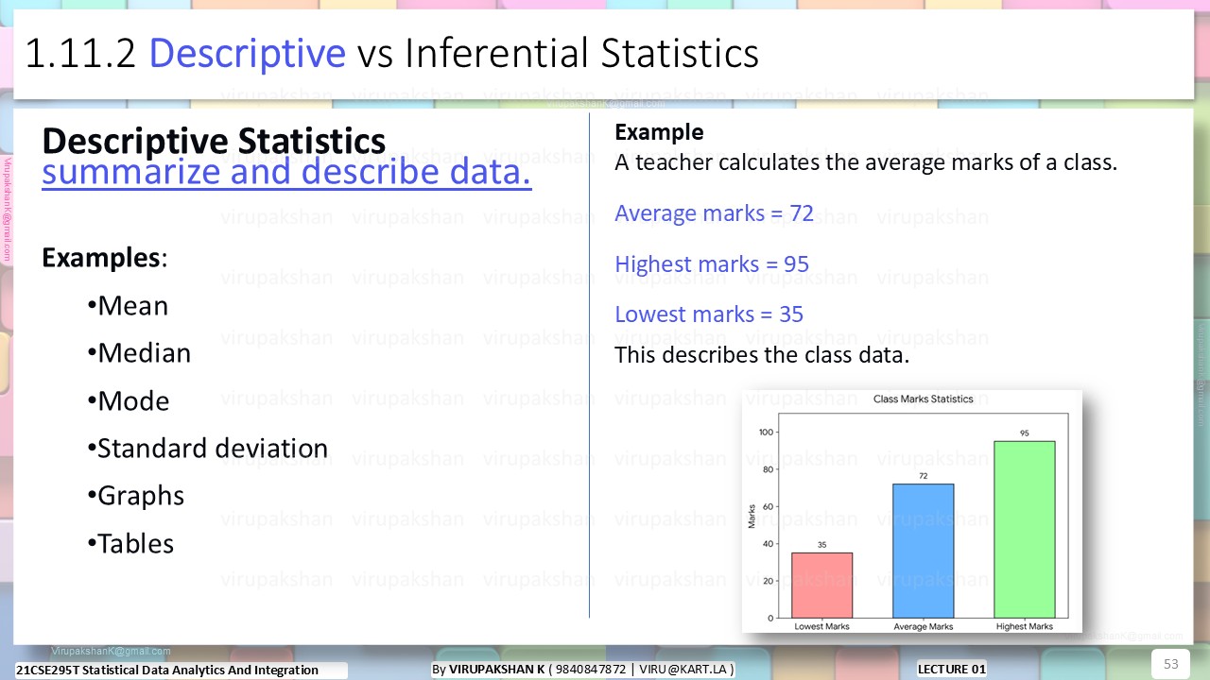Click the slide title '1.11.2 Descriptive vs Inferential Statistics'
The width and height of the screenshot is (1210, 680).
391,54
